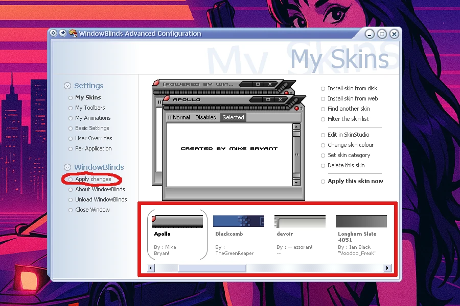The width and height of the screenshot is (460, 306).
Task: Select the Disabled tab in the preview
Action: pyautogui.click(x=206, y=117)
